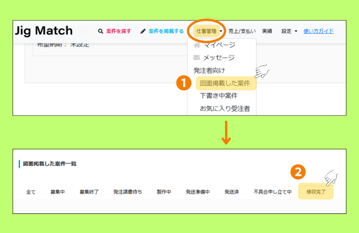This screenshot has width=359, height=233.
Task: Open the 仕事管理 menu
Action: click(206, 31)
